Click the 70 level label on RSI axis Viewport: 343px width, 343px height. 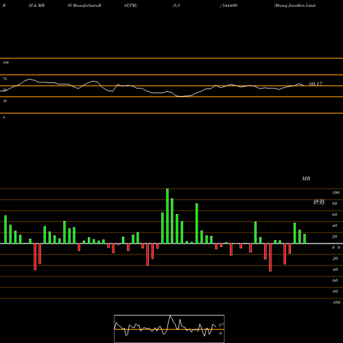5,79
